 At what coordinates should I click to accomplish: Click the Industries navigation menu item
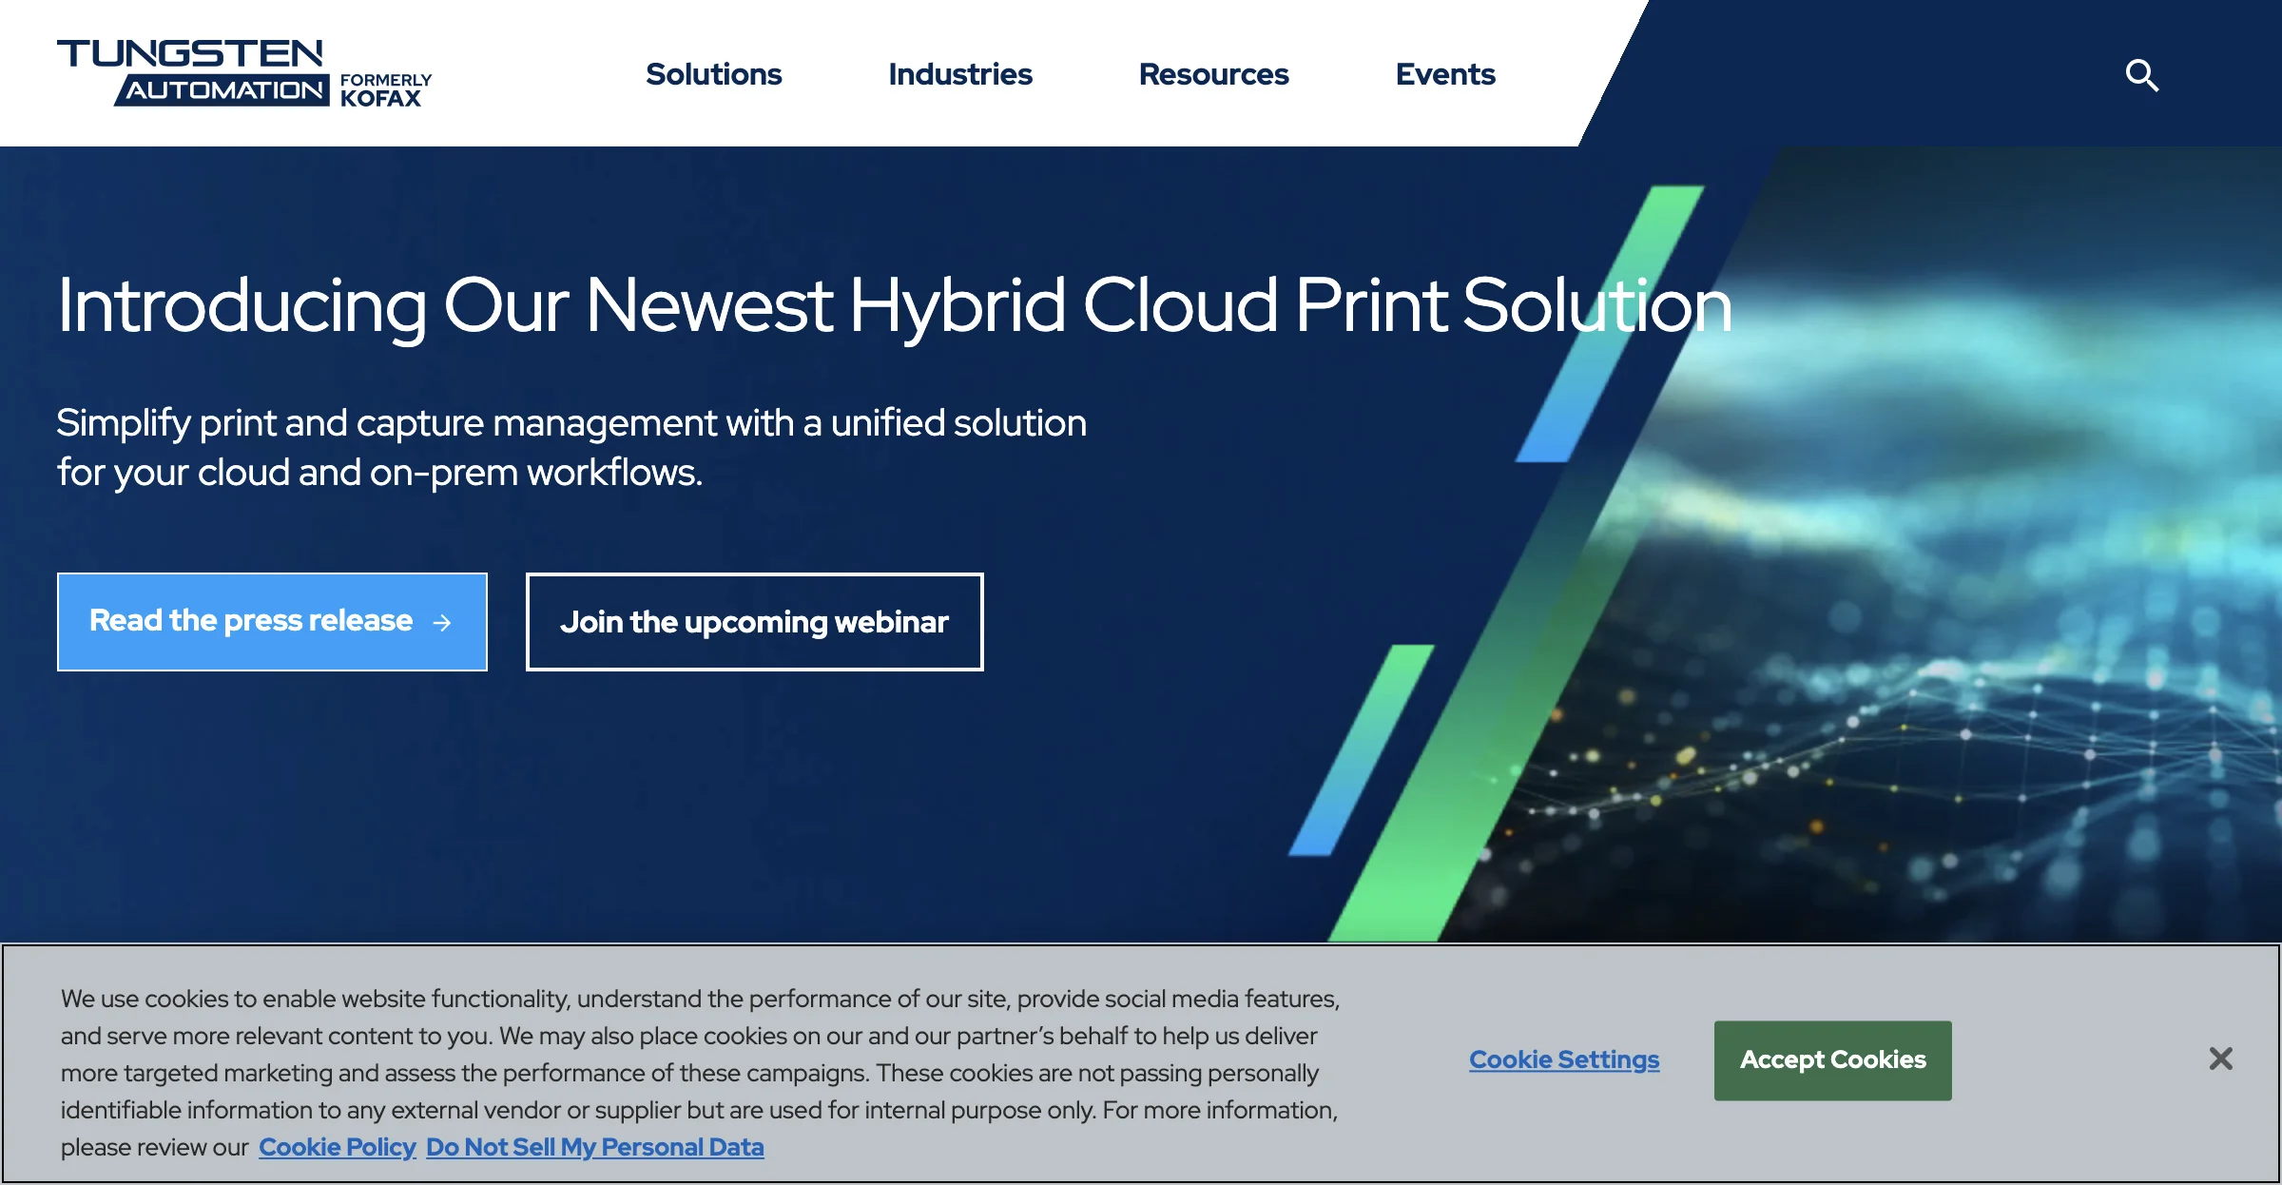pyautogui.click(x=960, y=72)
